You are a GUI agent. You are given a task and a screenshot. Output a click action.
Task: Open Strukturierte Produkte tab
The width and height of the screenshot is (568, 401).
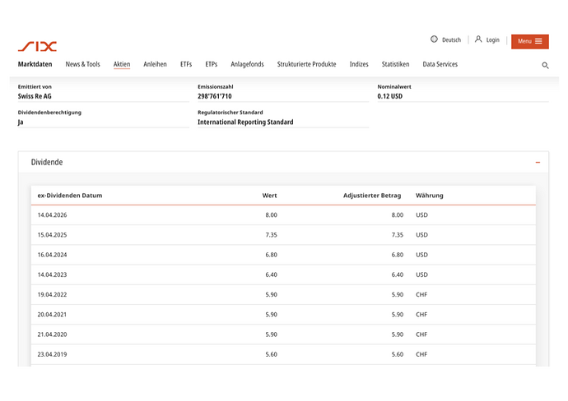[x=306, y=64]
